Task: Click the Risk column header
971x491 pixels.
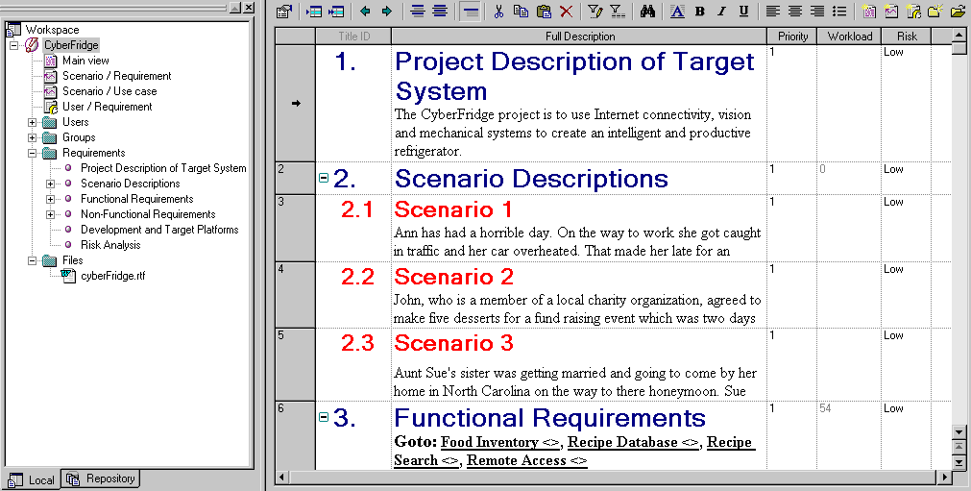Action: 907,37
